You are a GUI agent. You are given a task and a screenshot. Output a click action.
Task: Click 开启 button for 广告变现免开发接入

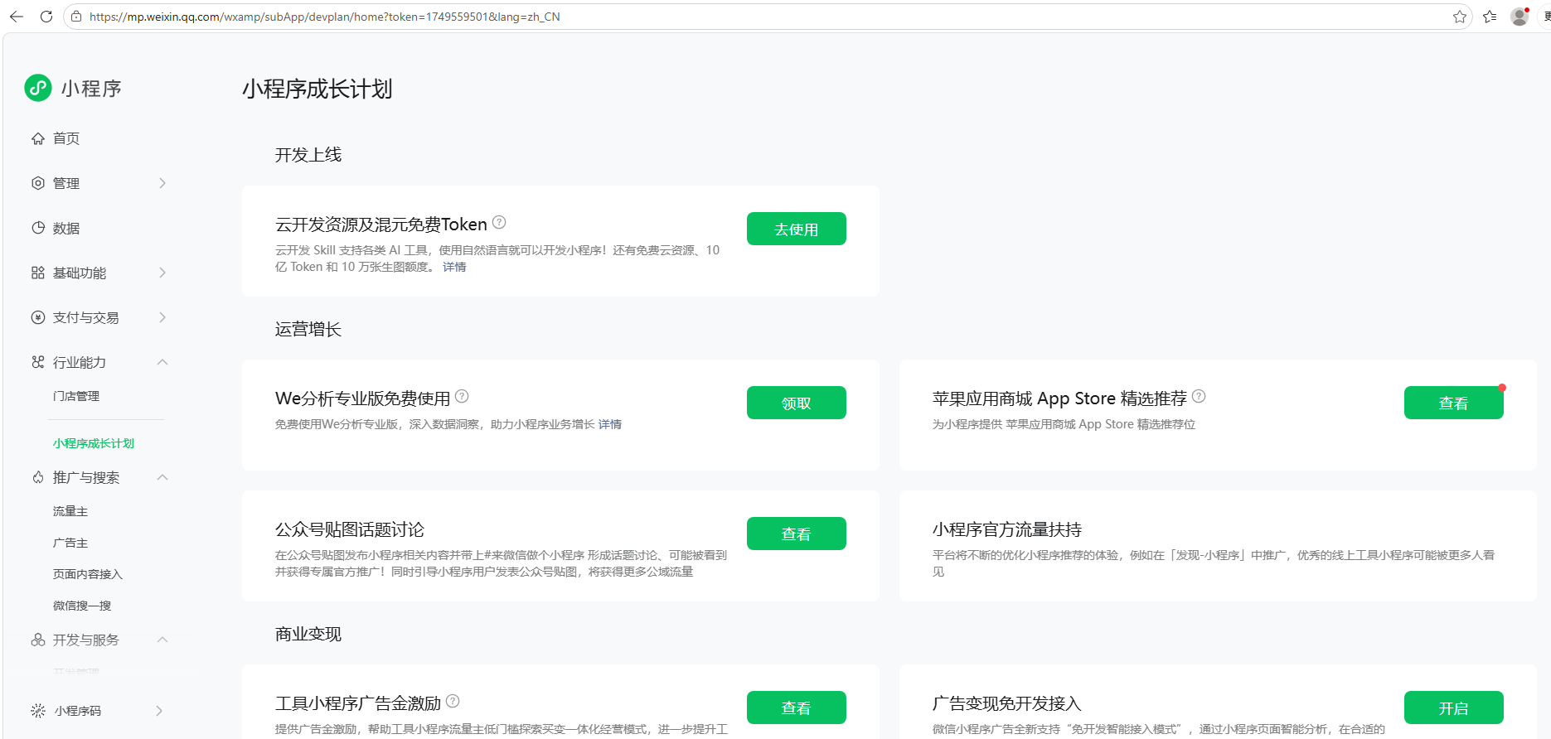(1454, 708)
